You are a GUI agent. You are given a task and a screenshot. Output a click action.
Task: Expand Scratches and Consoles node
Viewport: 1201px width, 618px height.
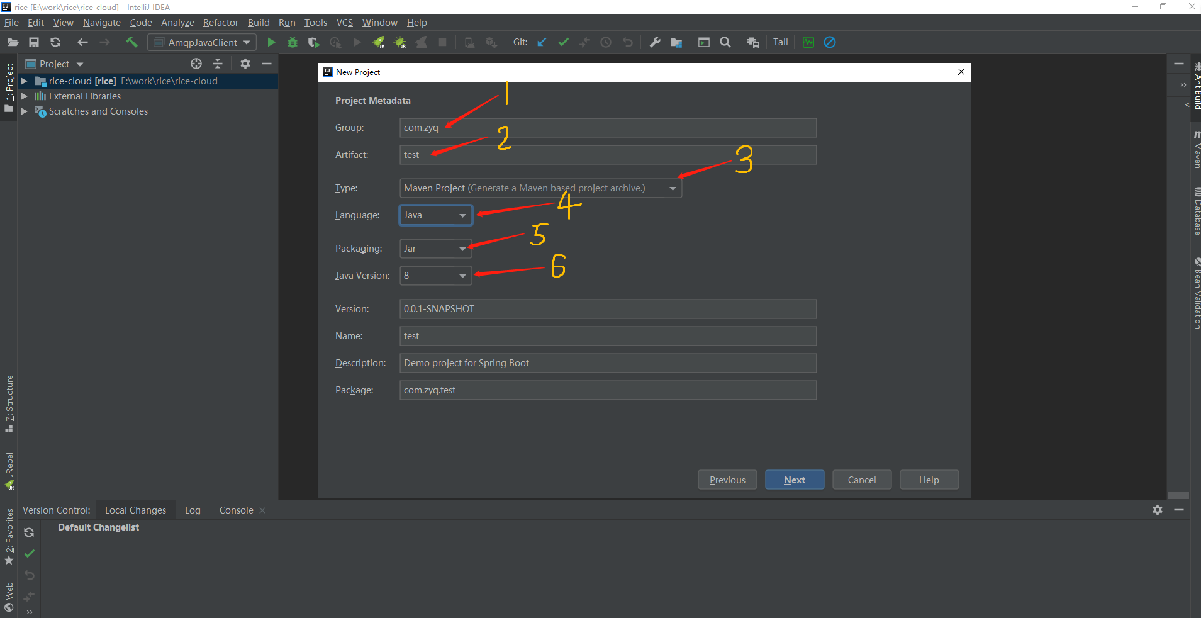(x=24, y=111)
